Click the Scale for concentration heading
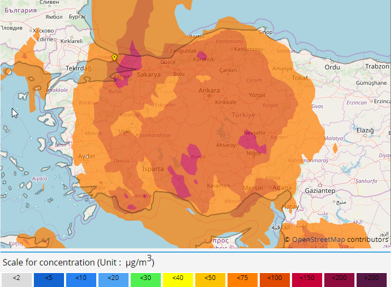The image size is (391, 287). coord(79,262)
